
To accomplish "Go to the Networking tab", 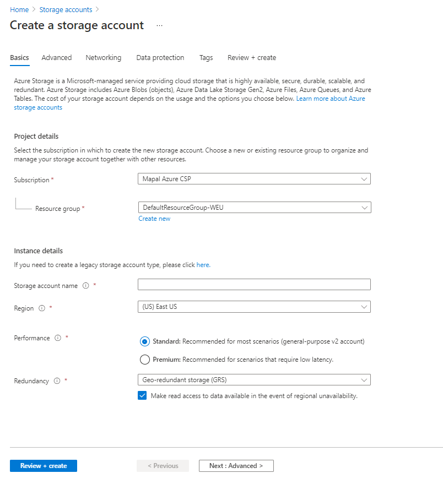I will pos(103,58).
